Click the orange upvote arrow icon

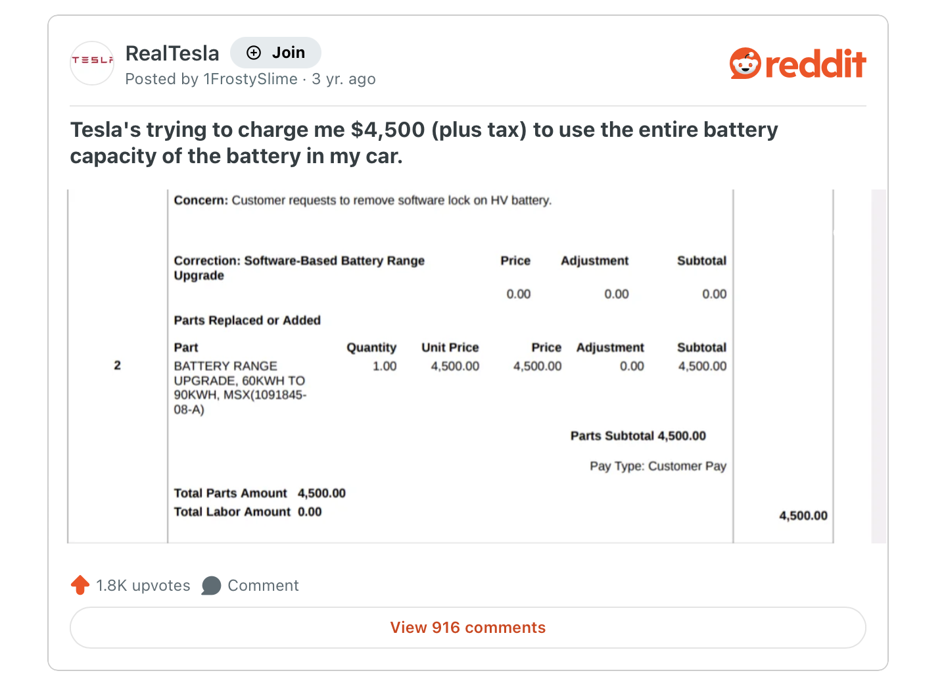coord(80,585)
